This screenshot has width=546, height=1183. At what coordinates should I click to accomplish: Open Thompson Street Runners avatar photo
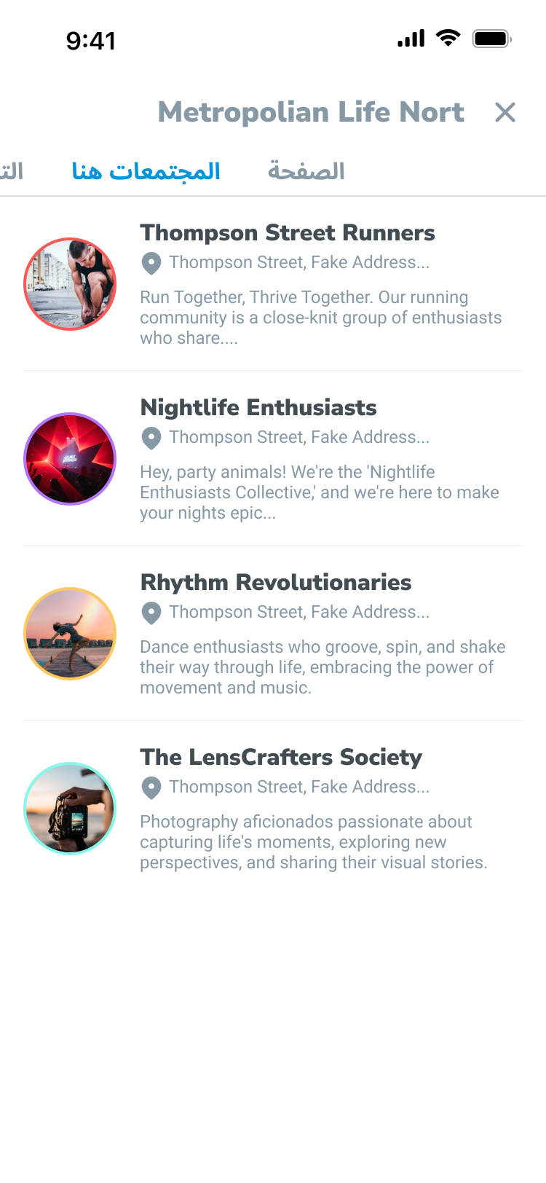[x=70, y=284]
